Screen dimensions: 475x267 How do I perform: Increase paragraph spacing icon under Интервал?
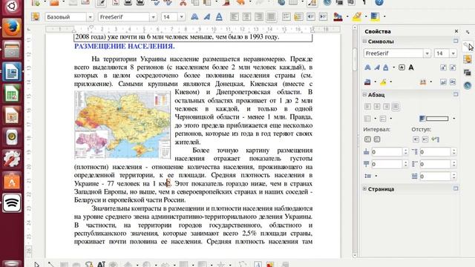tap(367, 139)
